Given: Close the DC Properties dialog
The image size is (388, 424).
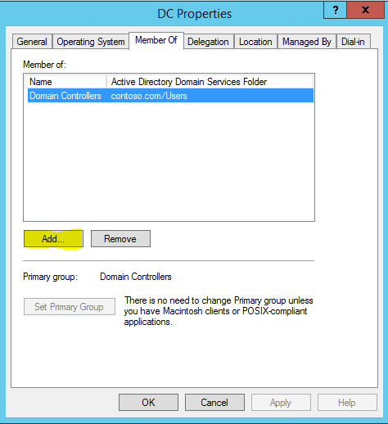Looking at the screenshot, I should 365,10.
